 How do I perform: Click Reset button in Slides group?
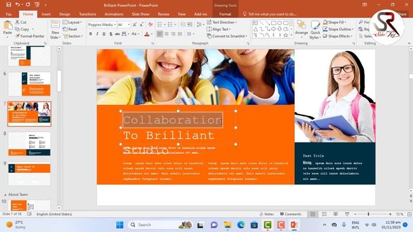click(70, 29)
